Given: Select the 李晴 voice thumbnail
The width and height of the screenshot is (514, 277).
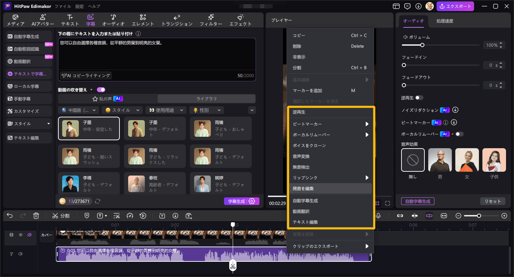Looking at the screenshot, I should click(89, 184).
